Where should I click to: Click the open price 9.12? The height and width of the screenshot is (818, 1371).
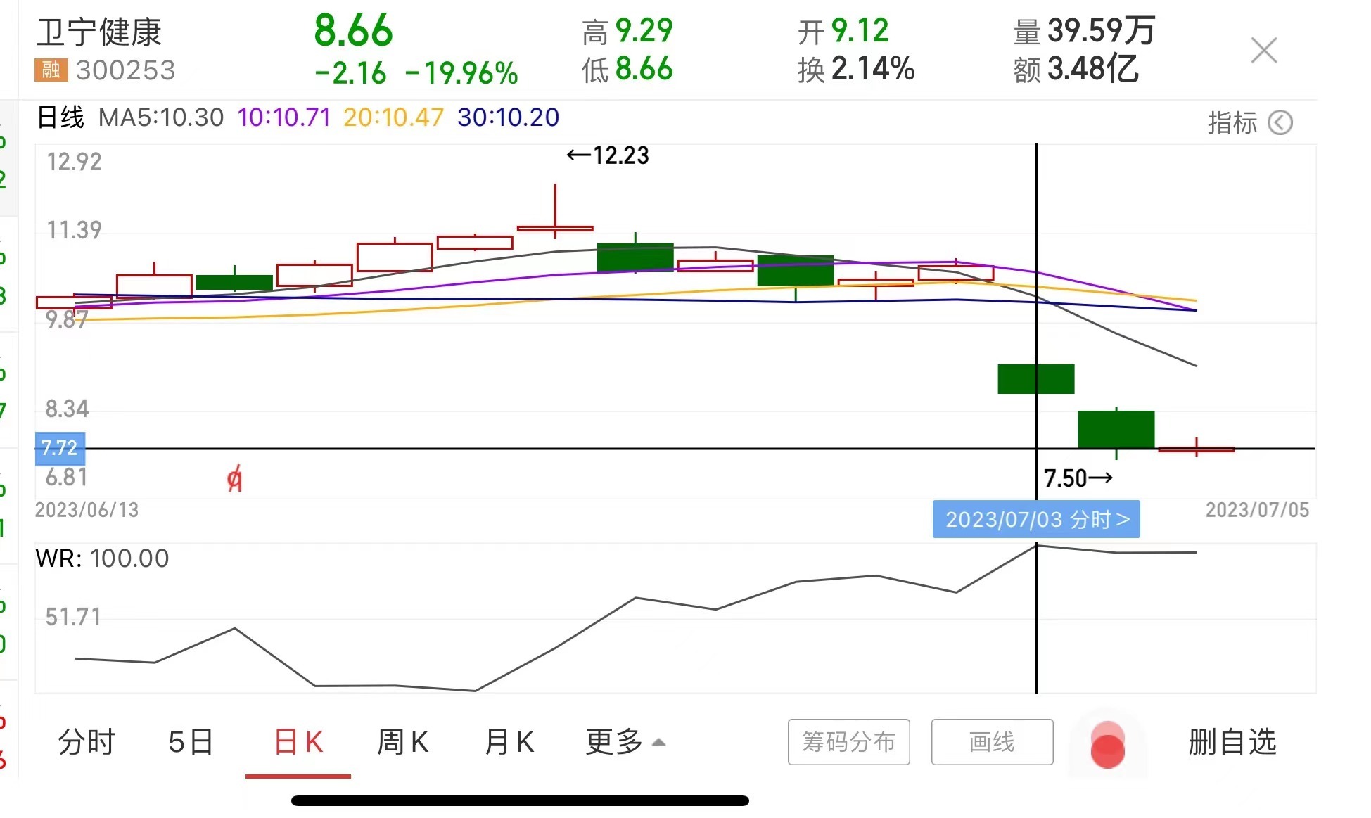point(860,31)
